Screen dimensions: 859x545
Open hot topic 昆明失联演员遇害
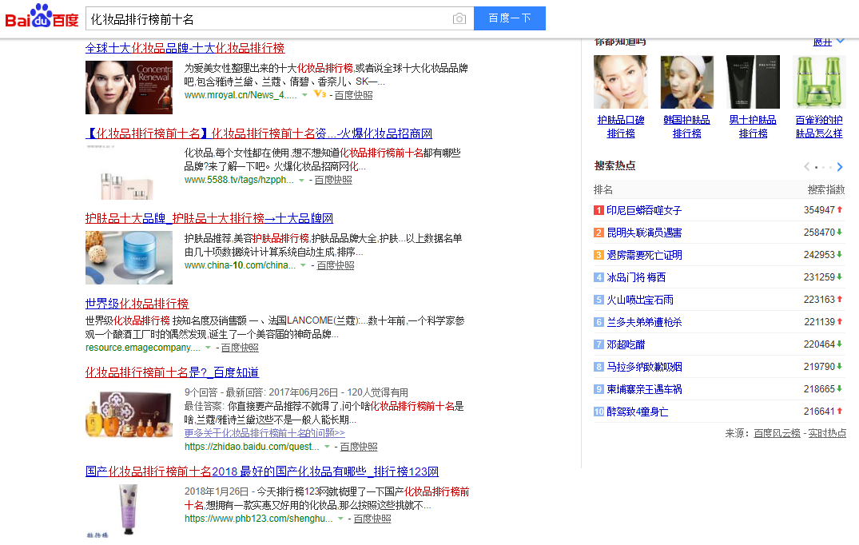click(x=644, y=233)
